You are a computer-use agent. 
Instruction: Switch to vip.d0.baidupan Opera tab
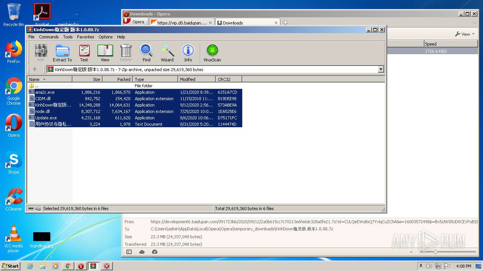(182, 22)
